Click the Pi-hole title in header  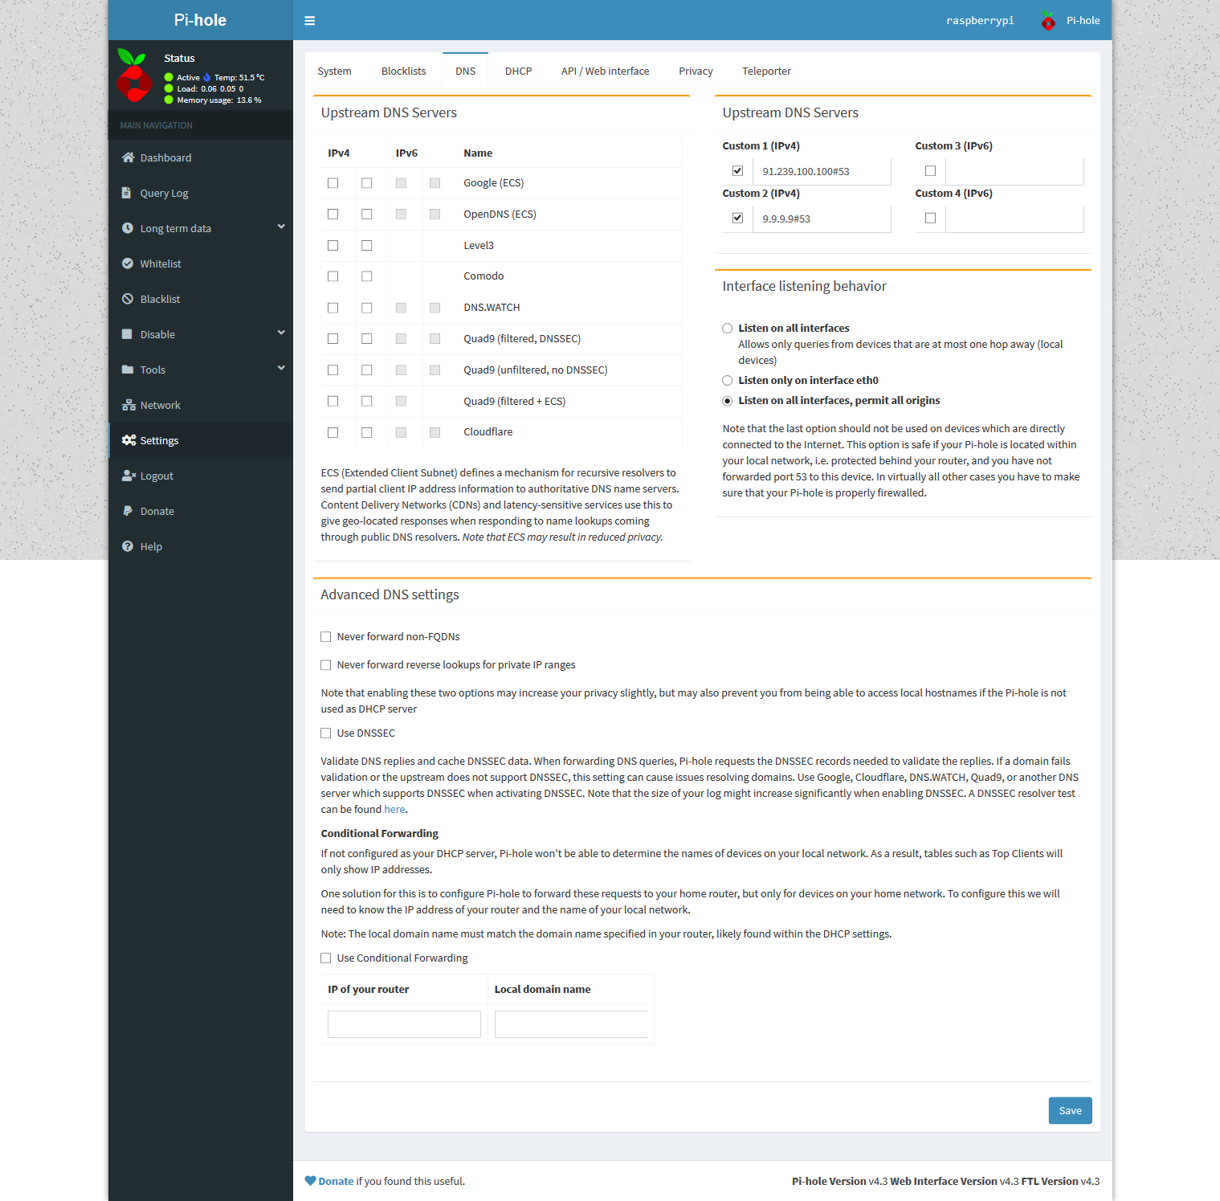(200, 20)
